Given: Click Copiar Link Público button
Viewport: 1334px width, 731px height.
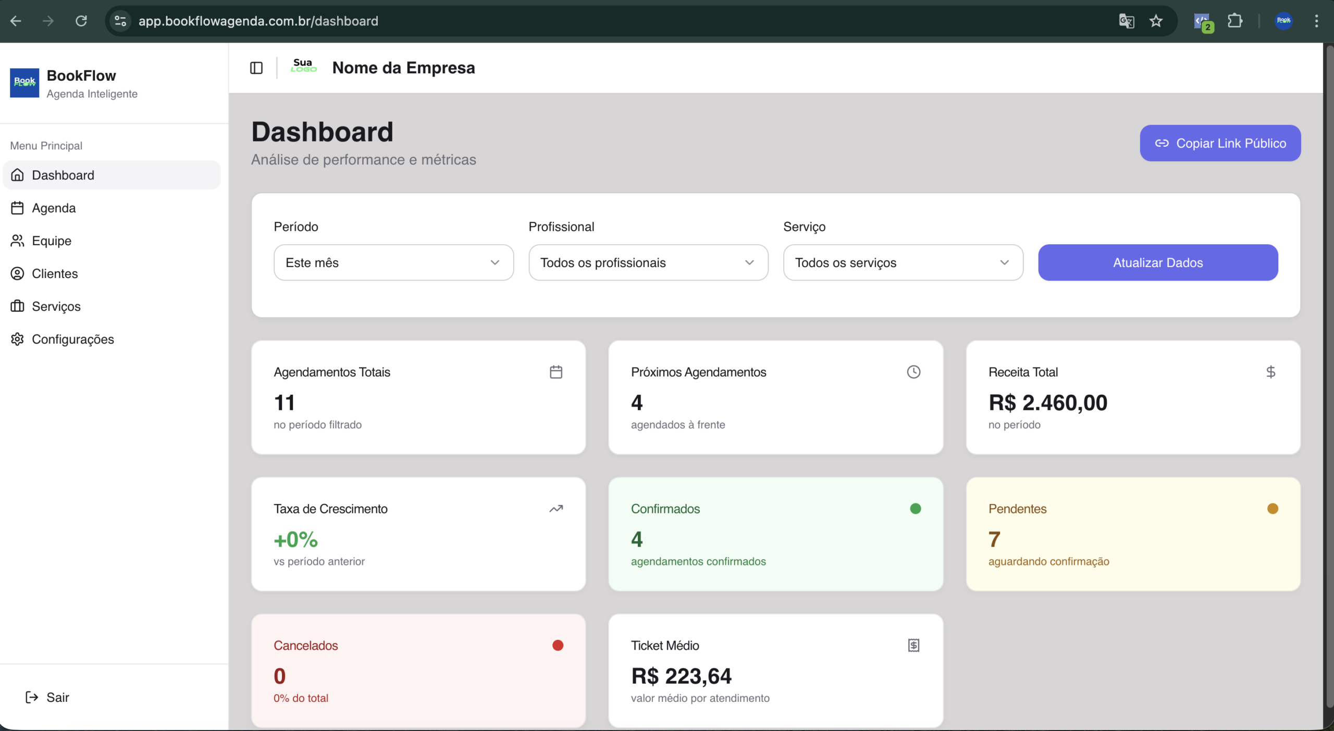Looking at the screenshot, I should pyautogui.click(x=1220, y=143).
